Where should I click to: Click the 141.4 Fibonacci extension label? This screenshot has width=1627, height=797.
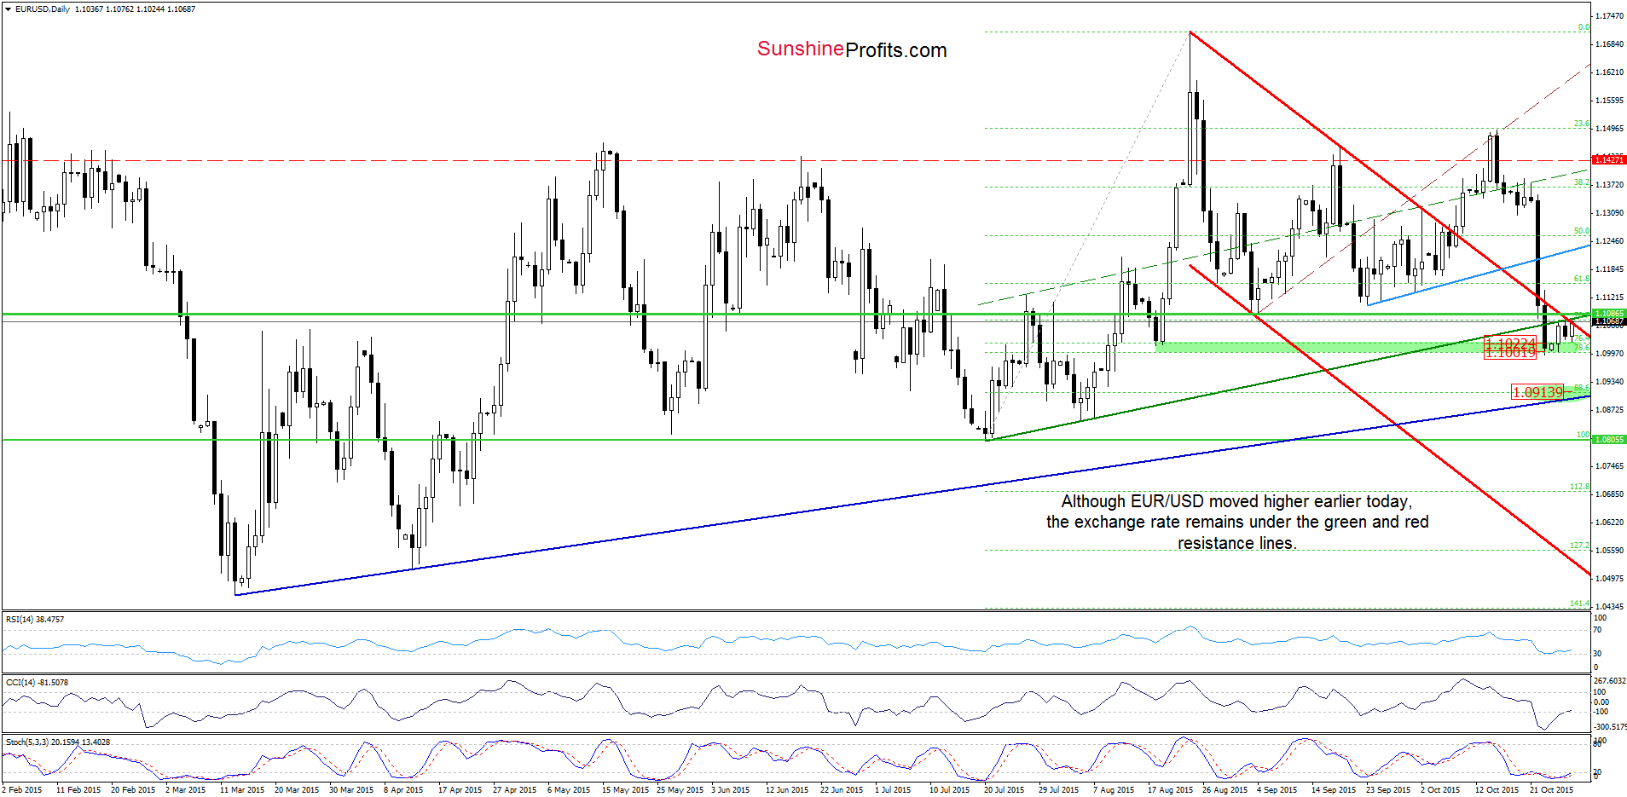pos(1579,604)
